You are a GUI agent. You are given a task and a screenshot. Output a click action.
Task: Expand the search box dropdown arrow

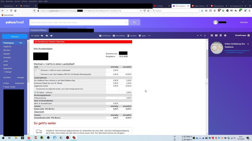click(126, 22)
